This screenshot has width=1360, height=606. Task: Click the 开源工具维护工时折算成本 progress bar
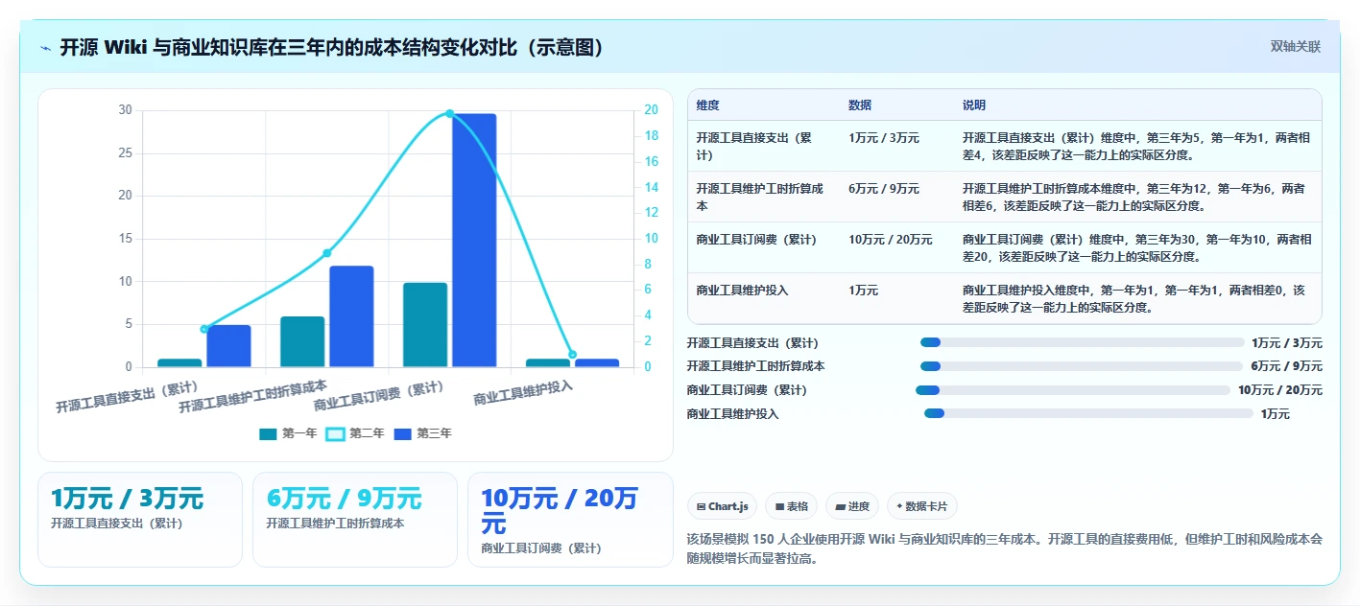tap(1082, 366)
